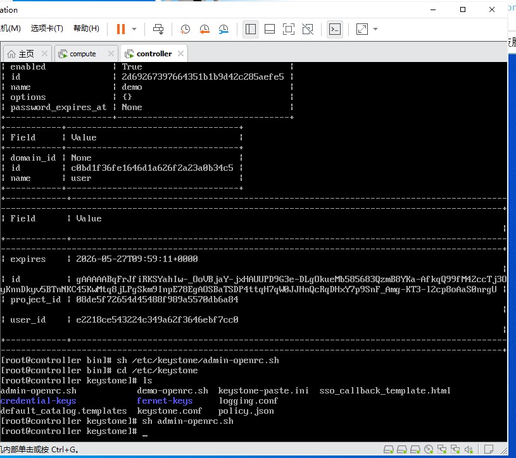Open the power options dropdown arrow
The width and height of the screenshot is (516, 458).
point(134,29)
